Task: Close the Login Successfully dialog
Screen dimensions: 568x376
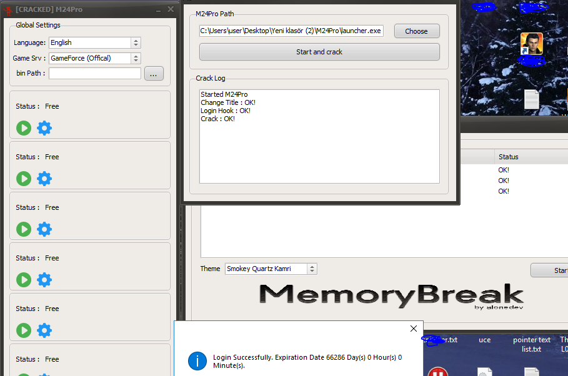Action: tap(413, 329)
